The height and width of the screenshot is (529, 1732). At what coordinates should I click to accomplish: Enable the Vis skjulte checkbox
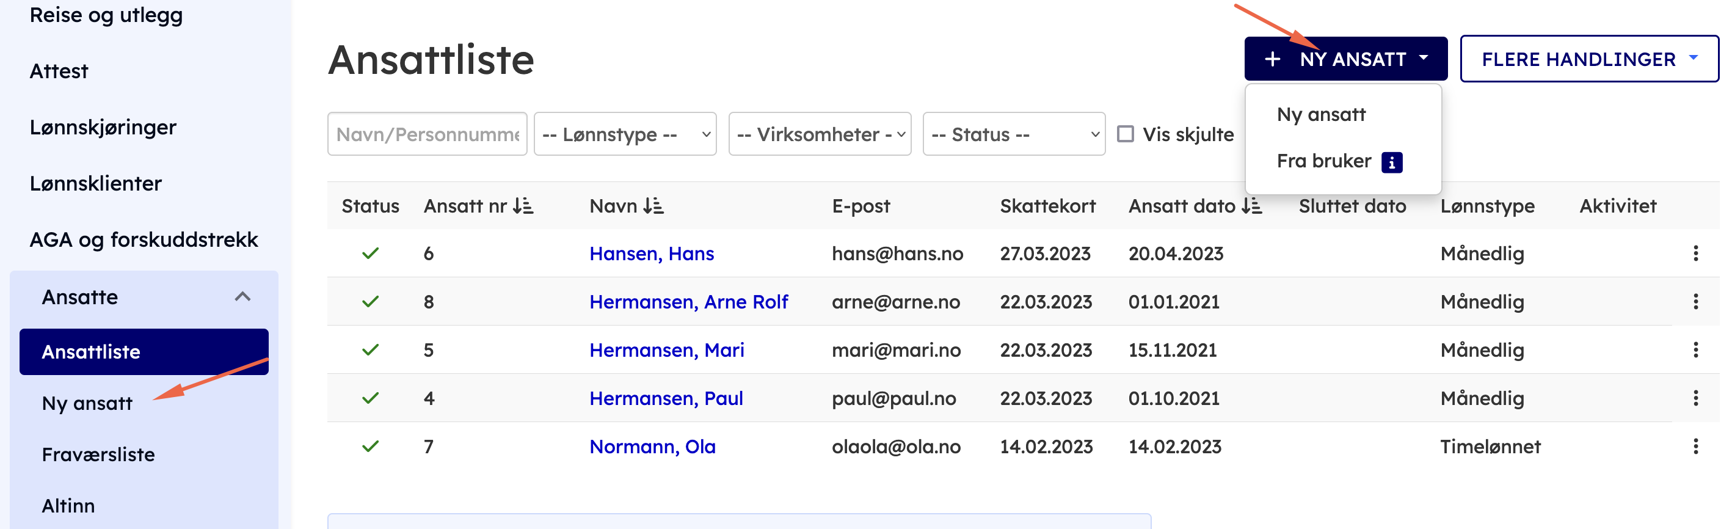point(1125,134)
